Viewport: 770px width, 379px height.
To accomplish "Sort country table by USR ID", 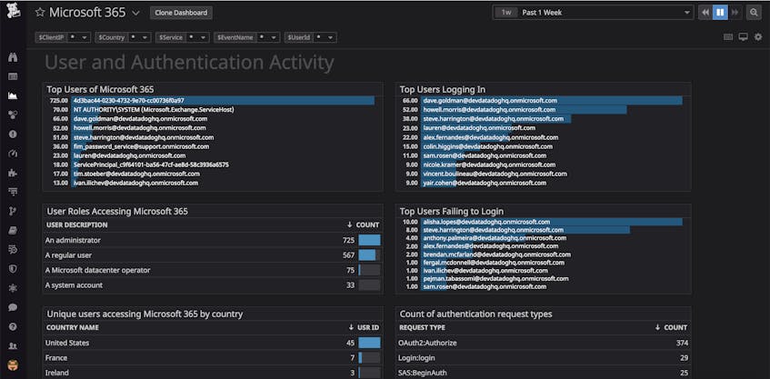I will click(x=364, y=327).
